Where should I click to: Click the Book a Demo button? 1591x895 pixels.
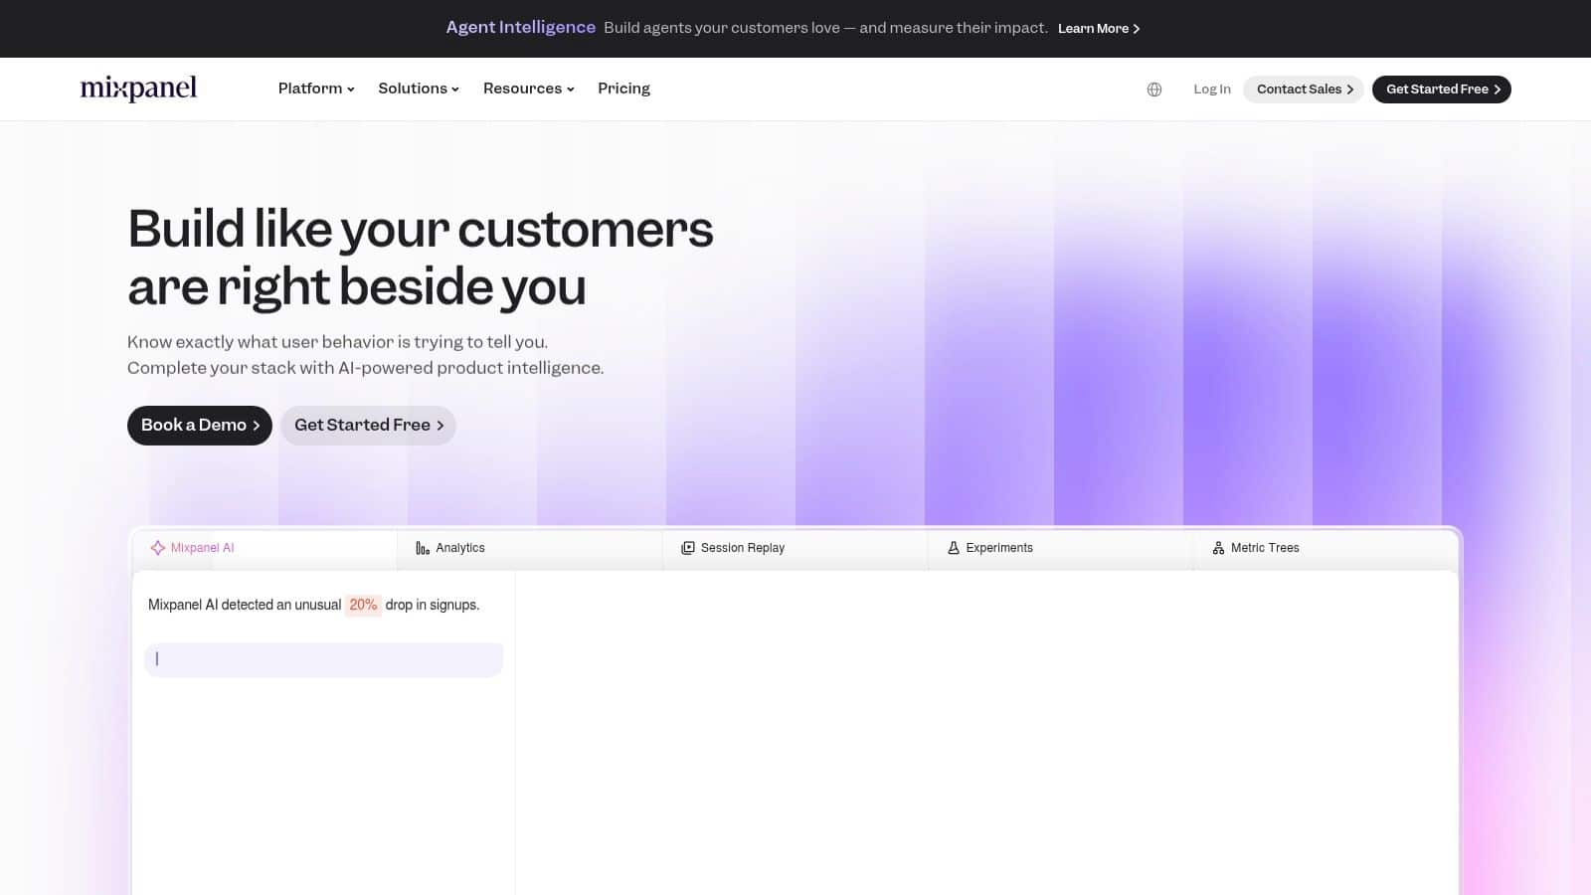(200, 426)
